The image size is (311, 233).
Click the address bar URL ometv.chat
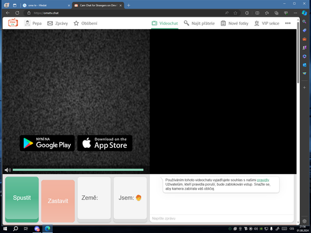coord(46,13)
